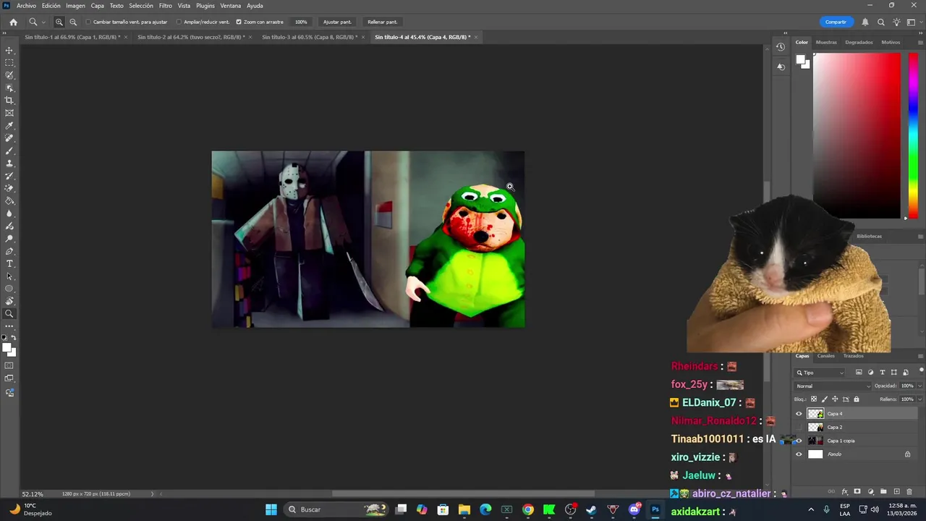Lock transparent pixels for layer
The image size is (926, 521).
pyautogui.click(x=814, y=399)
